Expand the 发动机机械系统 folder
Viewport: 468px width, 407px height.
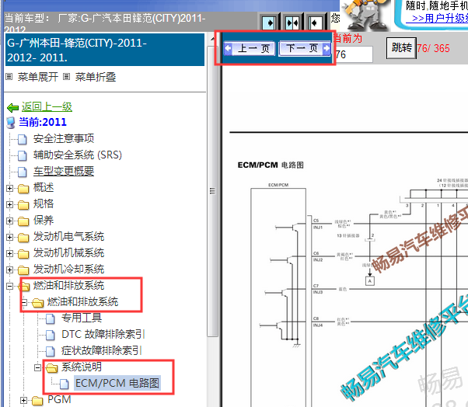(9, 253)
